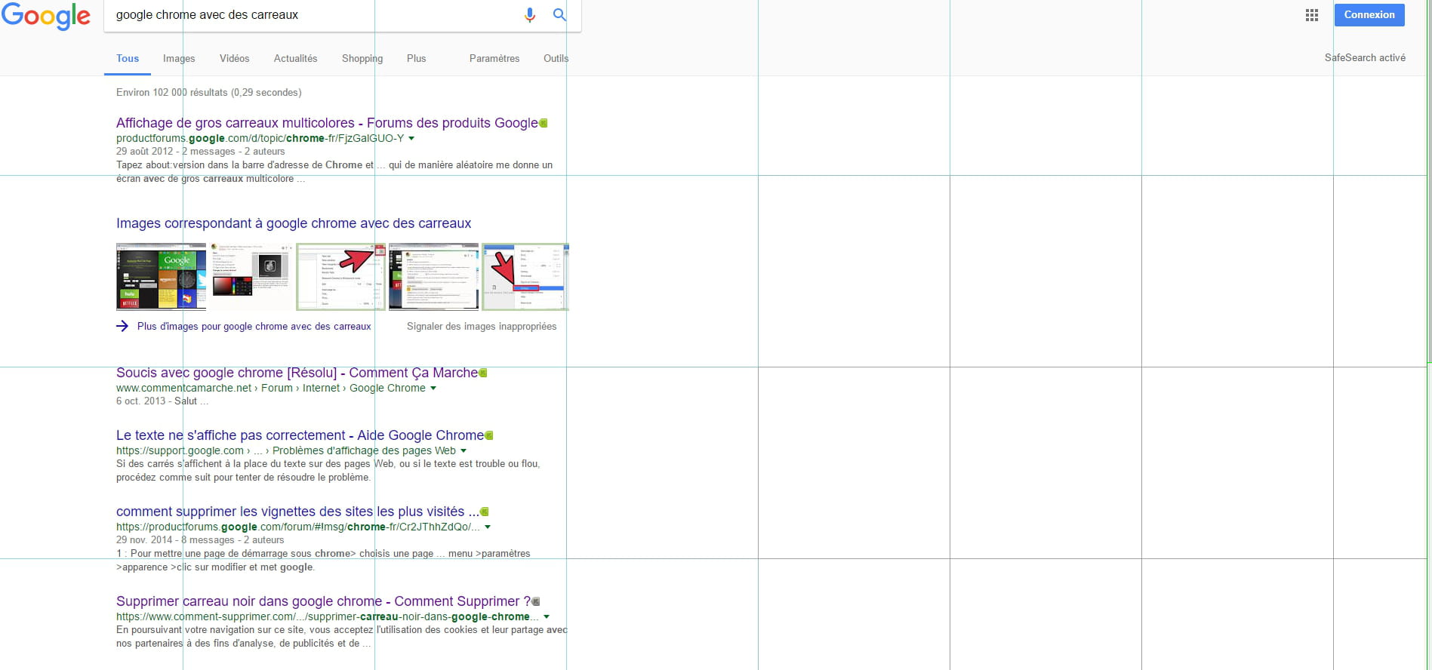Switch to the Shopping tab
This screenshot has height=670, width=1432.
pyautogui.click(x=362, y=58)
